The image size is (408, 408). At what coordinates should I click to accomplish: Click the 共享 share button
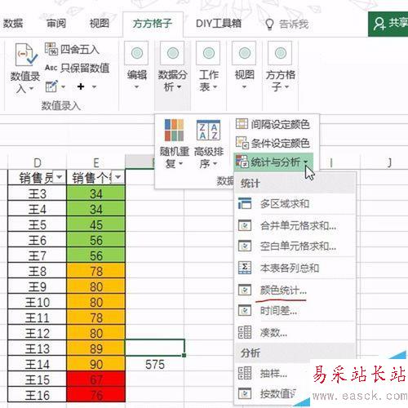388,24
